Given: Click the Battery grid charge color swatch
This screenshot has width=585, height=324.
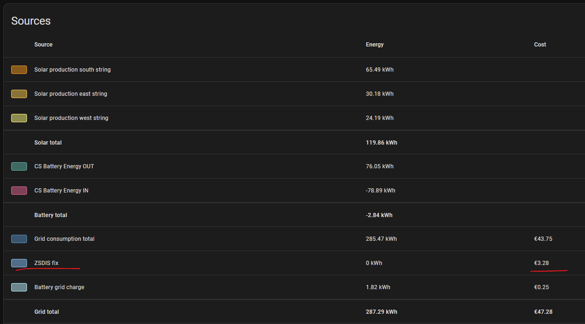Looking at the screenshot, I should pos(19,287).
